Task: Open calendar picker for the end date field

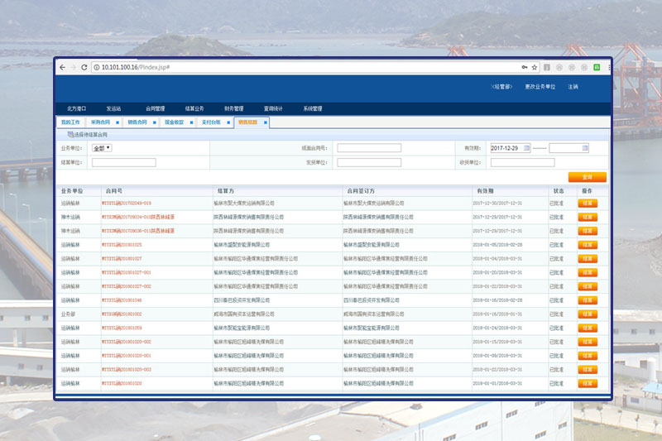Action: tap(585, 148)
